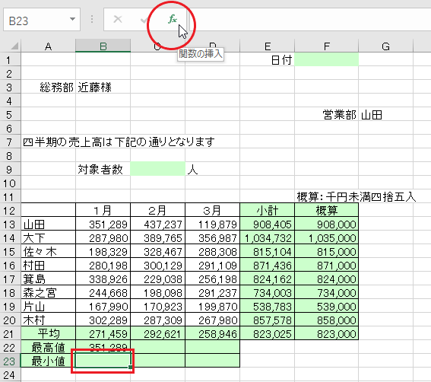The height and width of the screenshot is (382, 431).
Task: Click the 営業部 cell
Action: click(327, 114)
